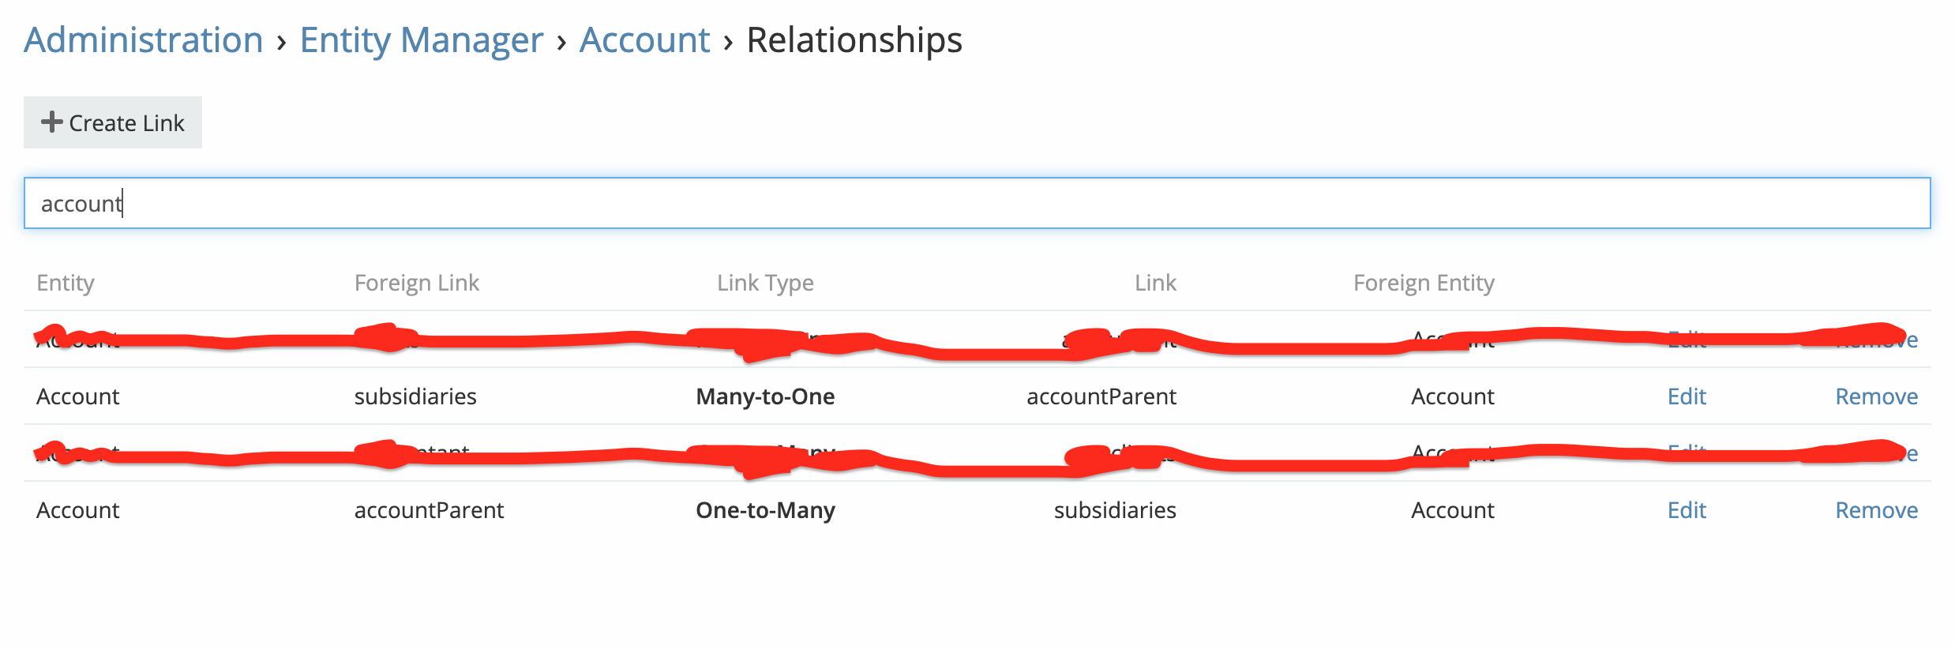Edit the subsidiaries Many-to-One relationship
The width and height of the screenshot is (1955, 646).
1687,396
